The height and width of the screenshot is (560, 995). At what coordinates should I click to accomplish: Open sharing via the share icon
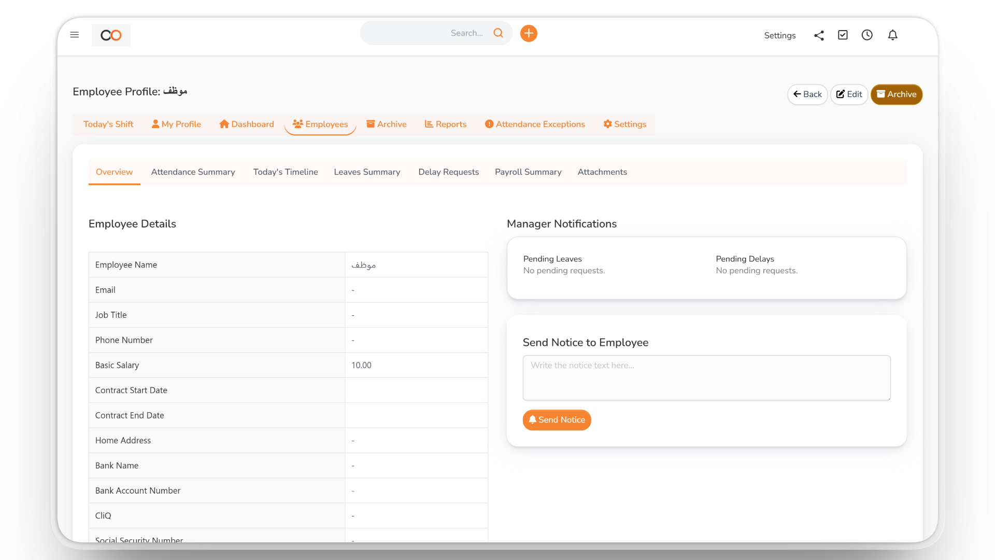(819, 35)
